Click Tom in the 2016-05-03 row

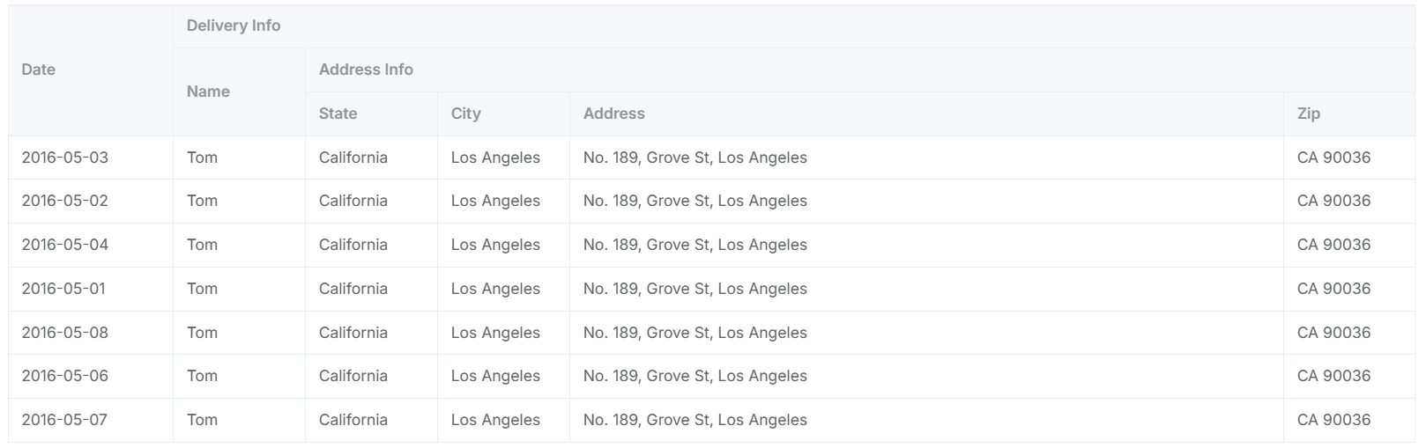202,158
